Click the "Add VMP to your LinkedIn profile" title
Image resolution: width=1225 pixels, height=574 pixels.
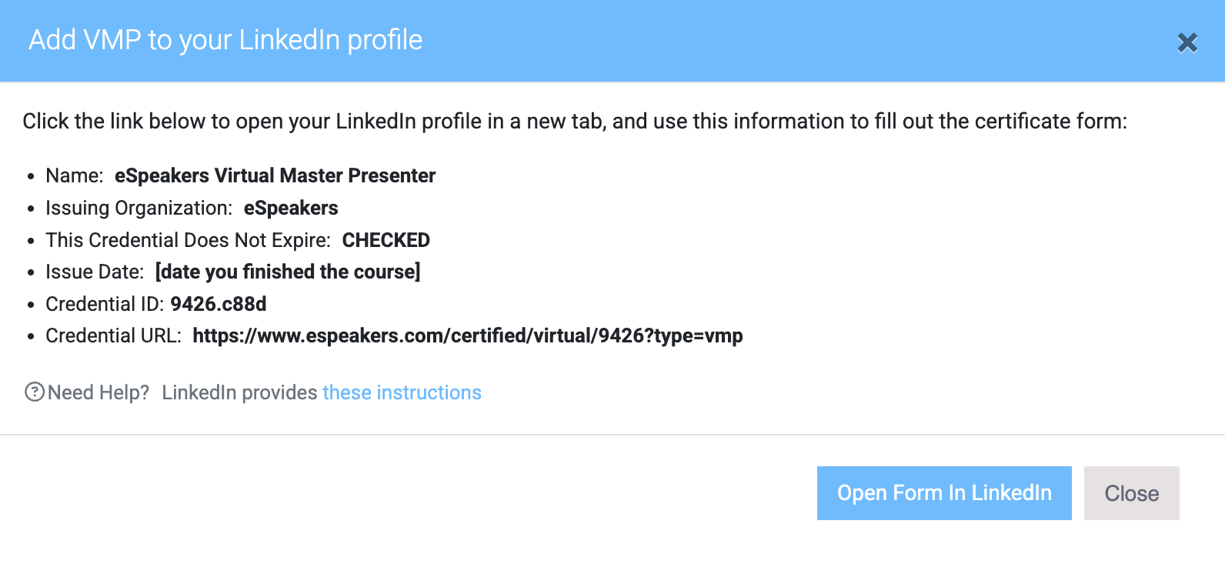(x=225, y=40)
